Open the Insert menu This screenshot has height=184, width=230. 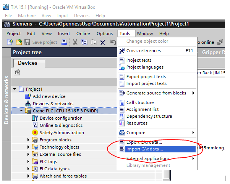click(x=64, y=34)
